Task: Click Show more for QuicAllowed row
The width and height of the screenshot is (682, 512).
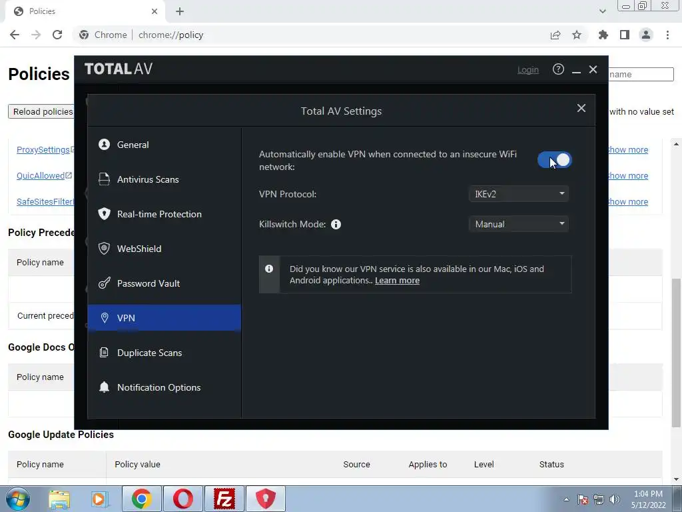Action: pyautogui.click(x=628, y=175)
